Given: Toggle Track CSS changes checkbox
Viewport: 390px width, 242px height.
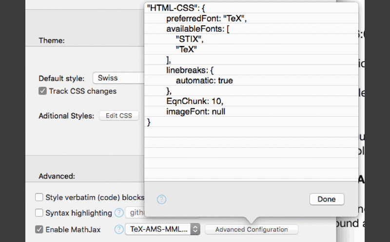Looking at the screenshot, I should (x=42, y=91).
